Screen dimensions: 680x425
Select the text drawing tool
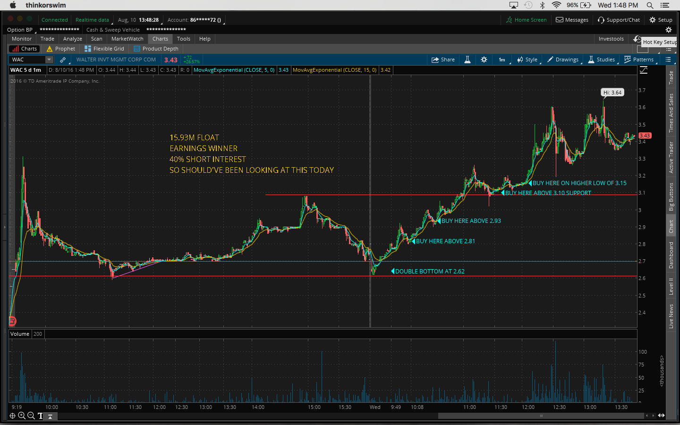[40, 416]
